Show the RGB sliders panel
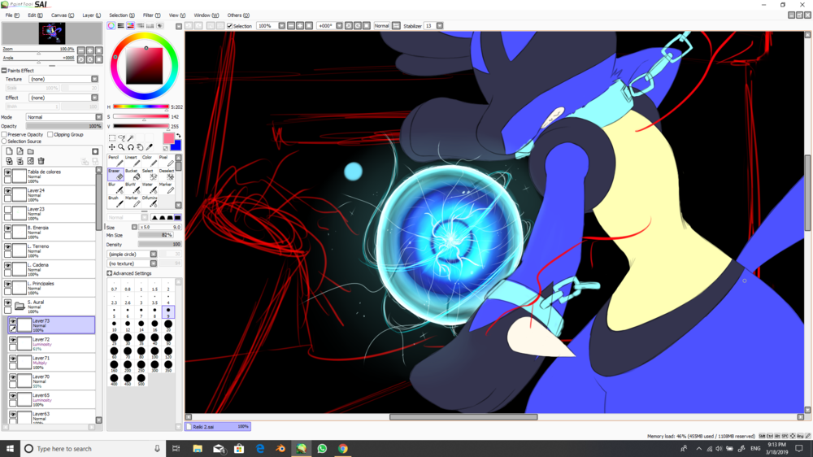 [x=121, y=25]
